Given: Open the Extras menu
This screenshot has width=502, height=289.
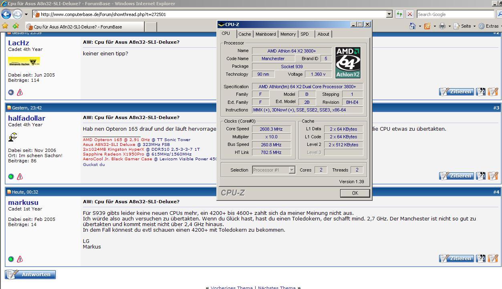Looking at the screenshot, I should coord(489,26).
